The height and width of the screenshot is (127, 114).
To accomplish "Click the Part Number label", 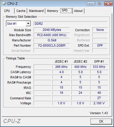I will point(22,45).
